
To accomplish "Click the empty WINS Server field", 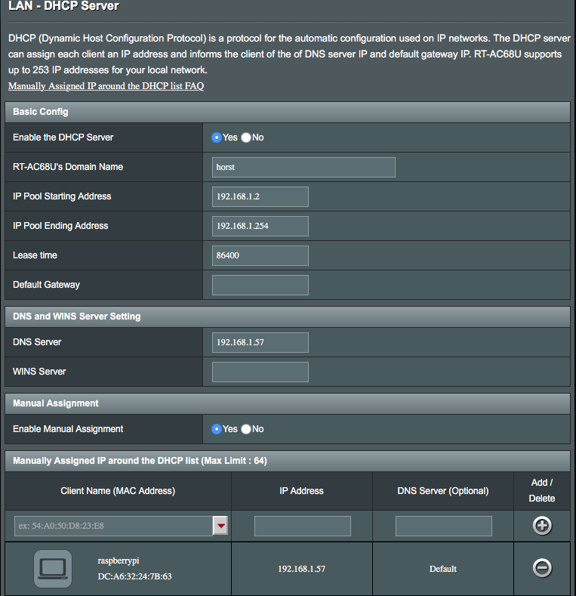I will (x=260, y=372).
